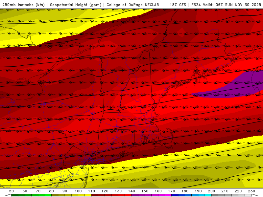
Task: Click the 210 label on the color scale
Action: click(225, 191)
